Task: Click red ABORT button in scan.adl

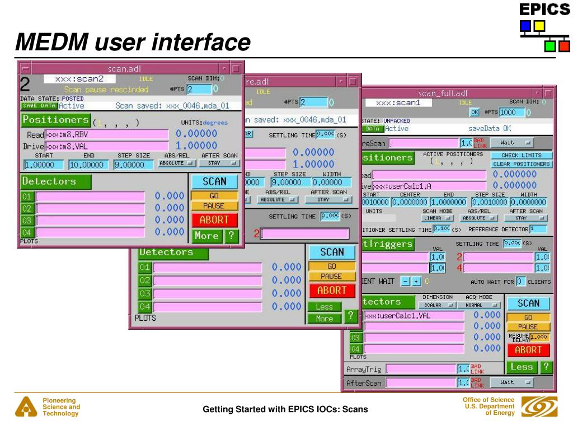Action: [x=214, y=219]
